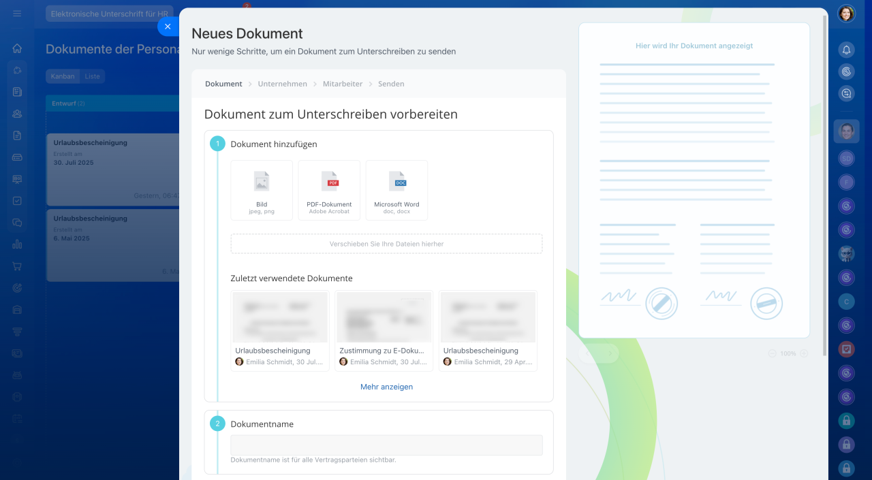This screenshot has height=480, width=872.
Task: Switch to Liste view in background page
Action: (92, 76)
